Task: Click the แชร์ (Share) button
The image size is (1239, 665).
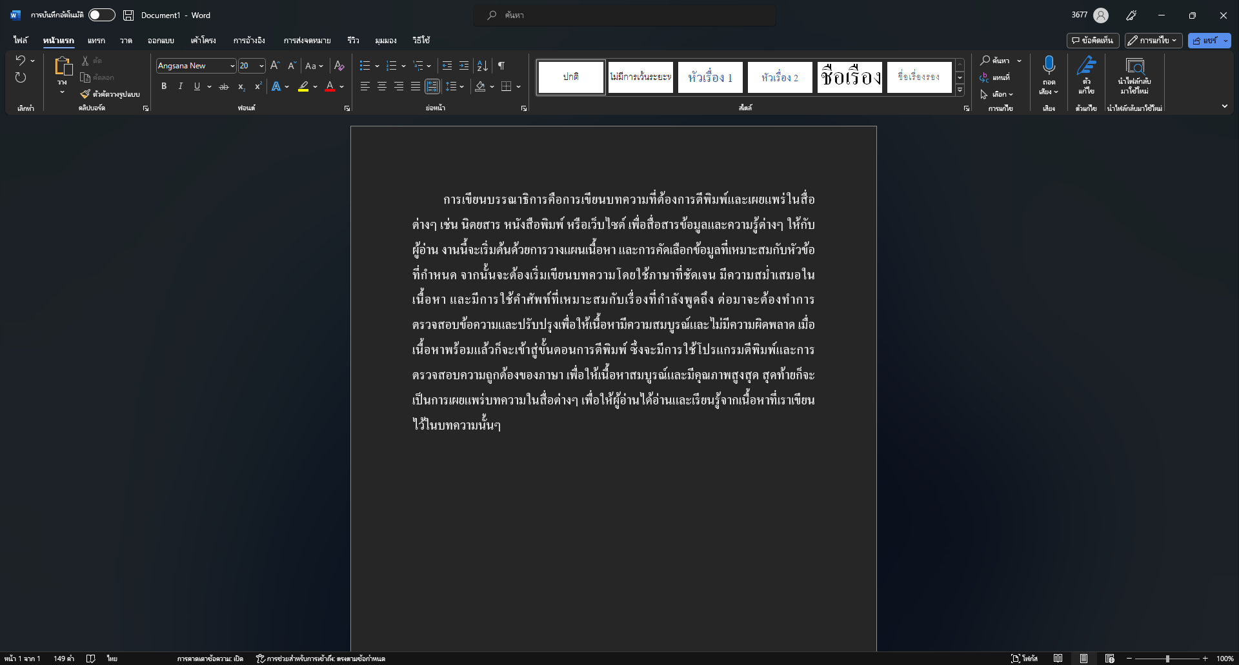Action: click(x=1205, y=41)
